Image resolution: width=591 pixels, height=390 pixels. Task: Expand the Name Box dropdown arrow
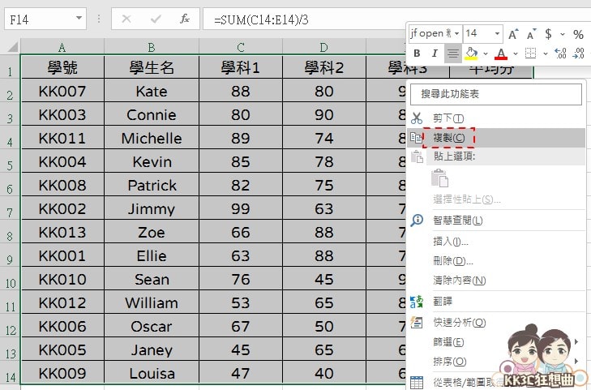pos(79,17)
